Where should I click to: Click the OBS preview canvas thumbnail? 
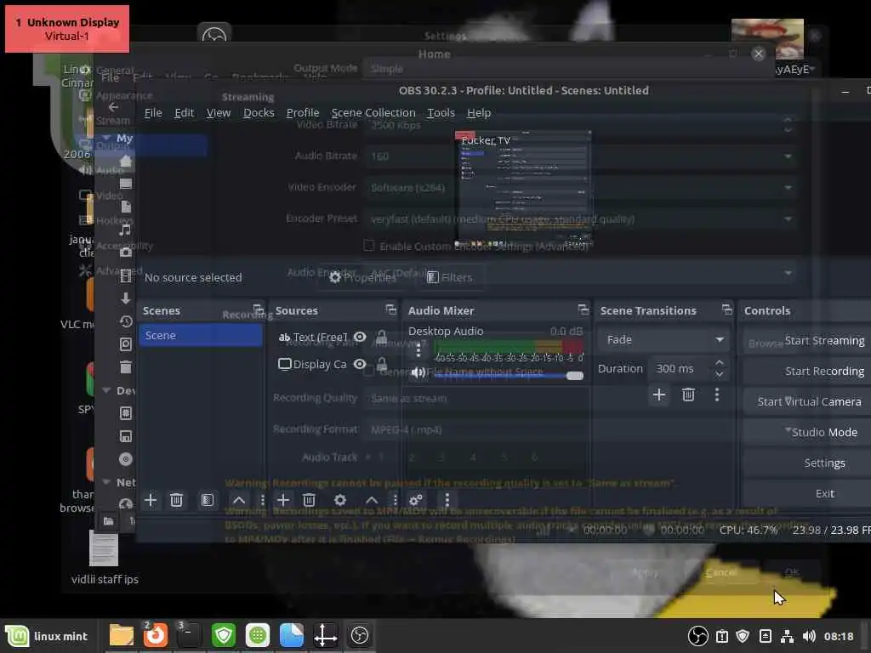pyautogui.click(x=523, y=189)
